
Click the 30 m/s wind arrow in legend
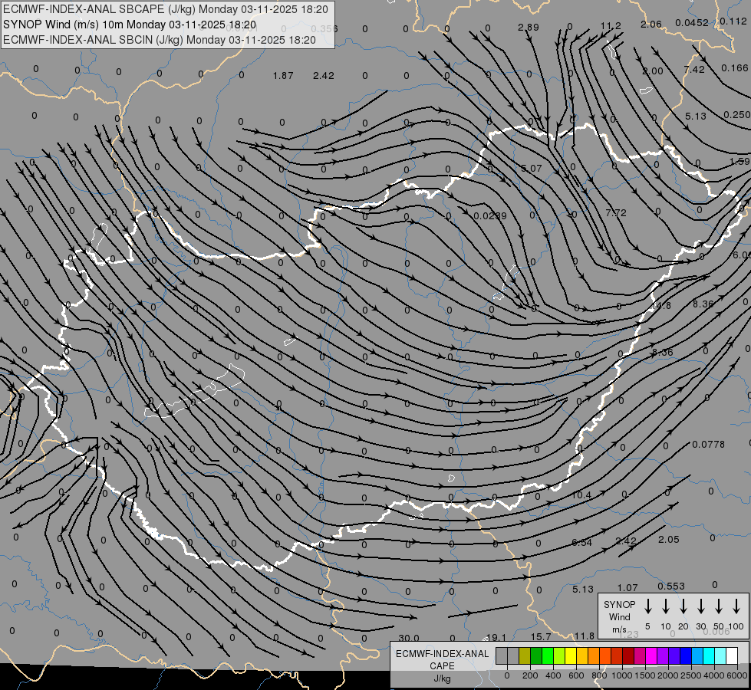point(701,606)
